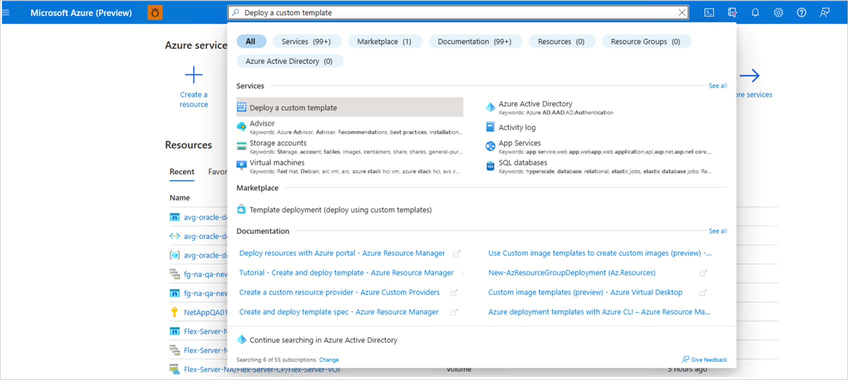848x380 pixels.
Task: Click the Advisor service icon
Action: pos(242,127)
